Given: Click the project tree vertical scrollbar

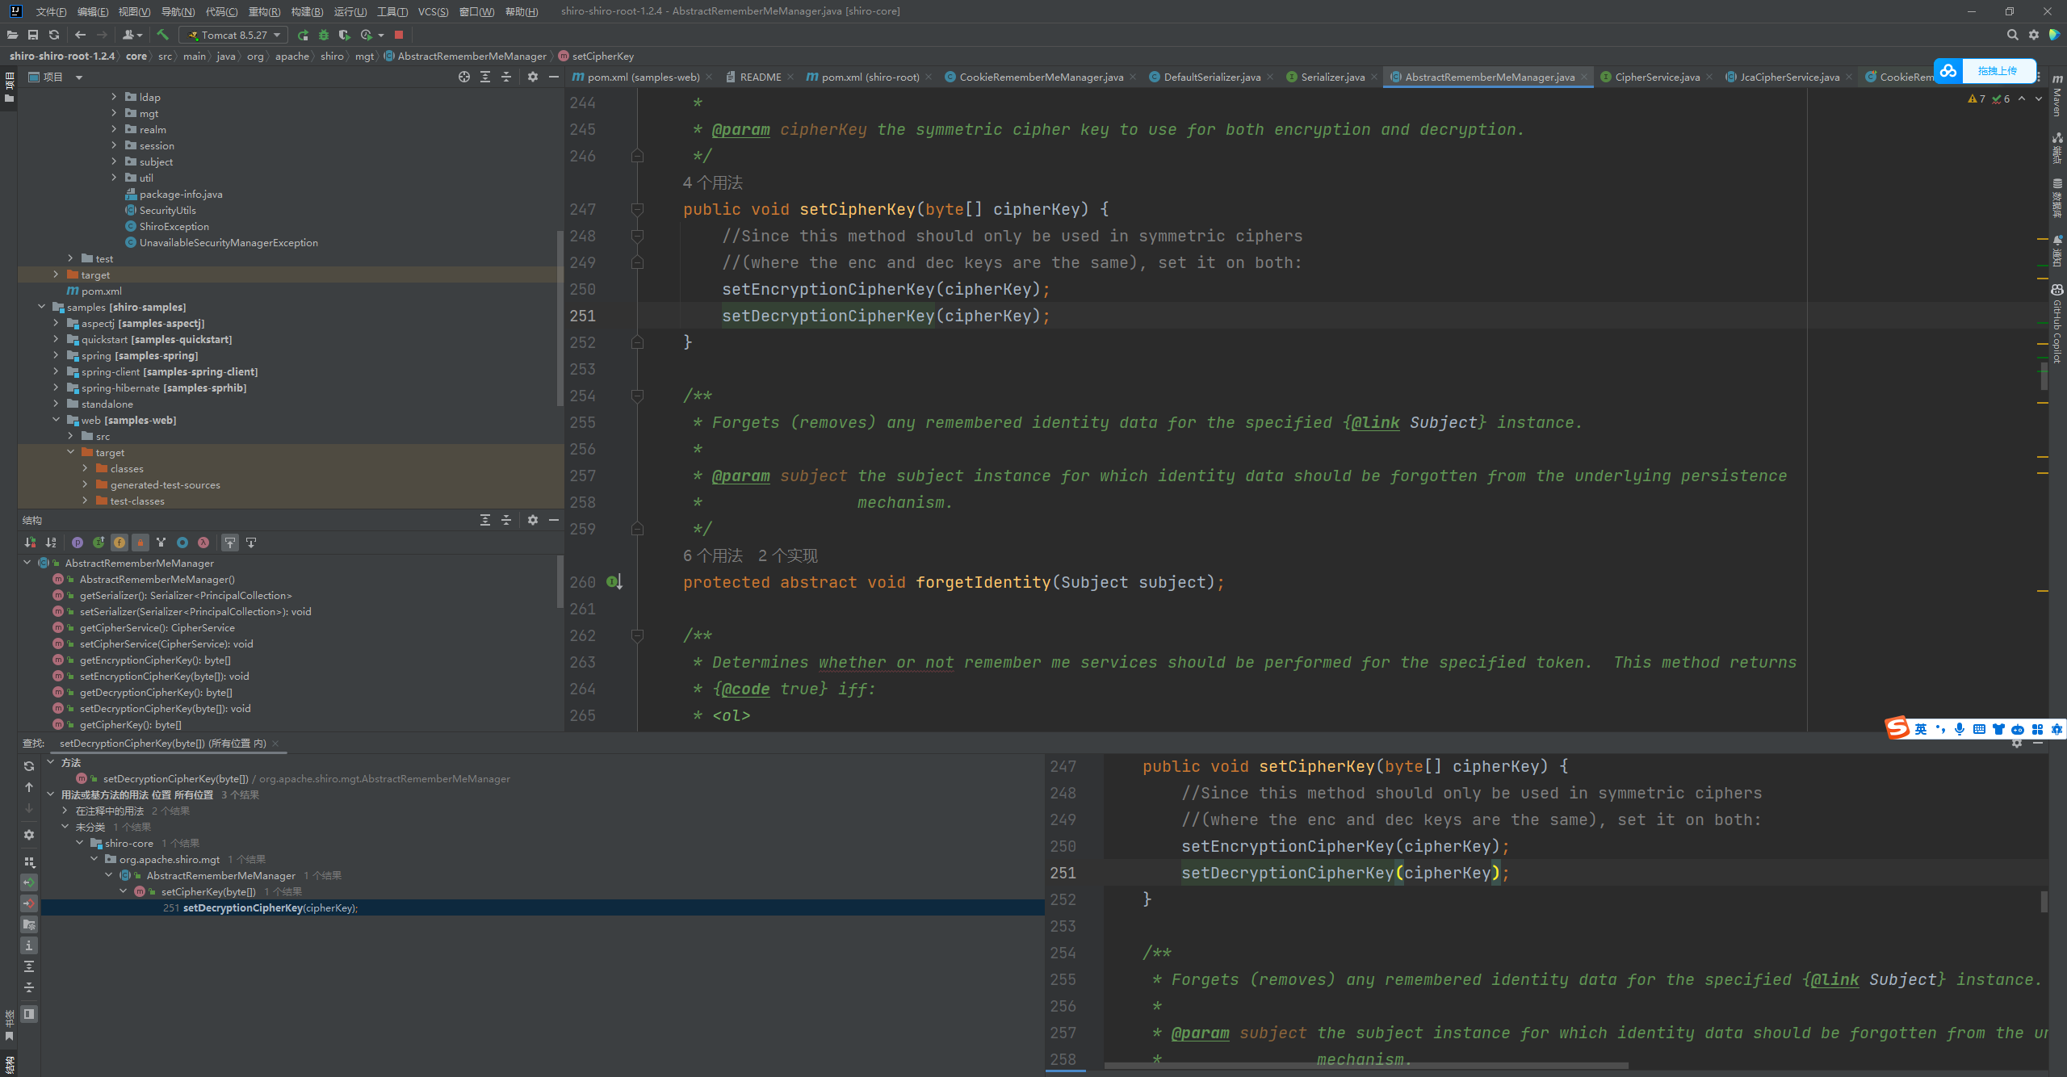Looking at the screenshot, I should click(560, 319).
